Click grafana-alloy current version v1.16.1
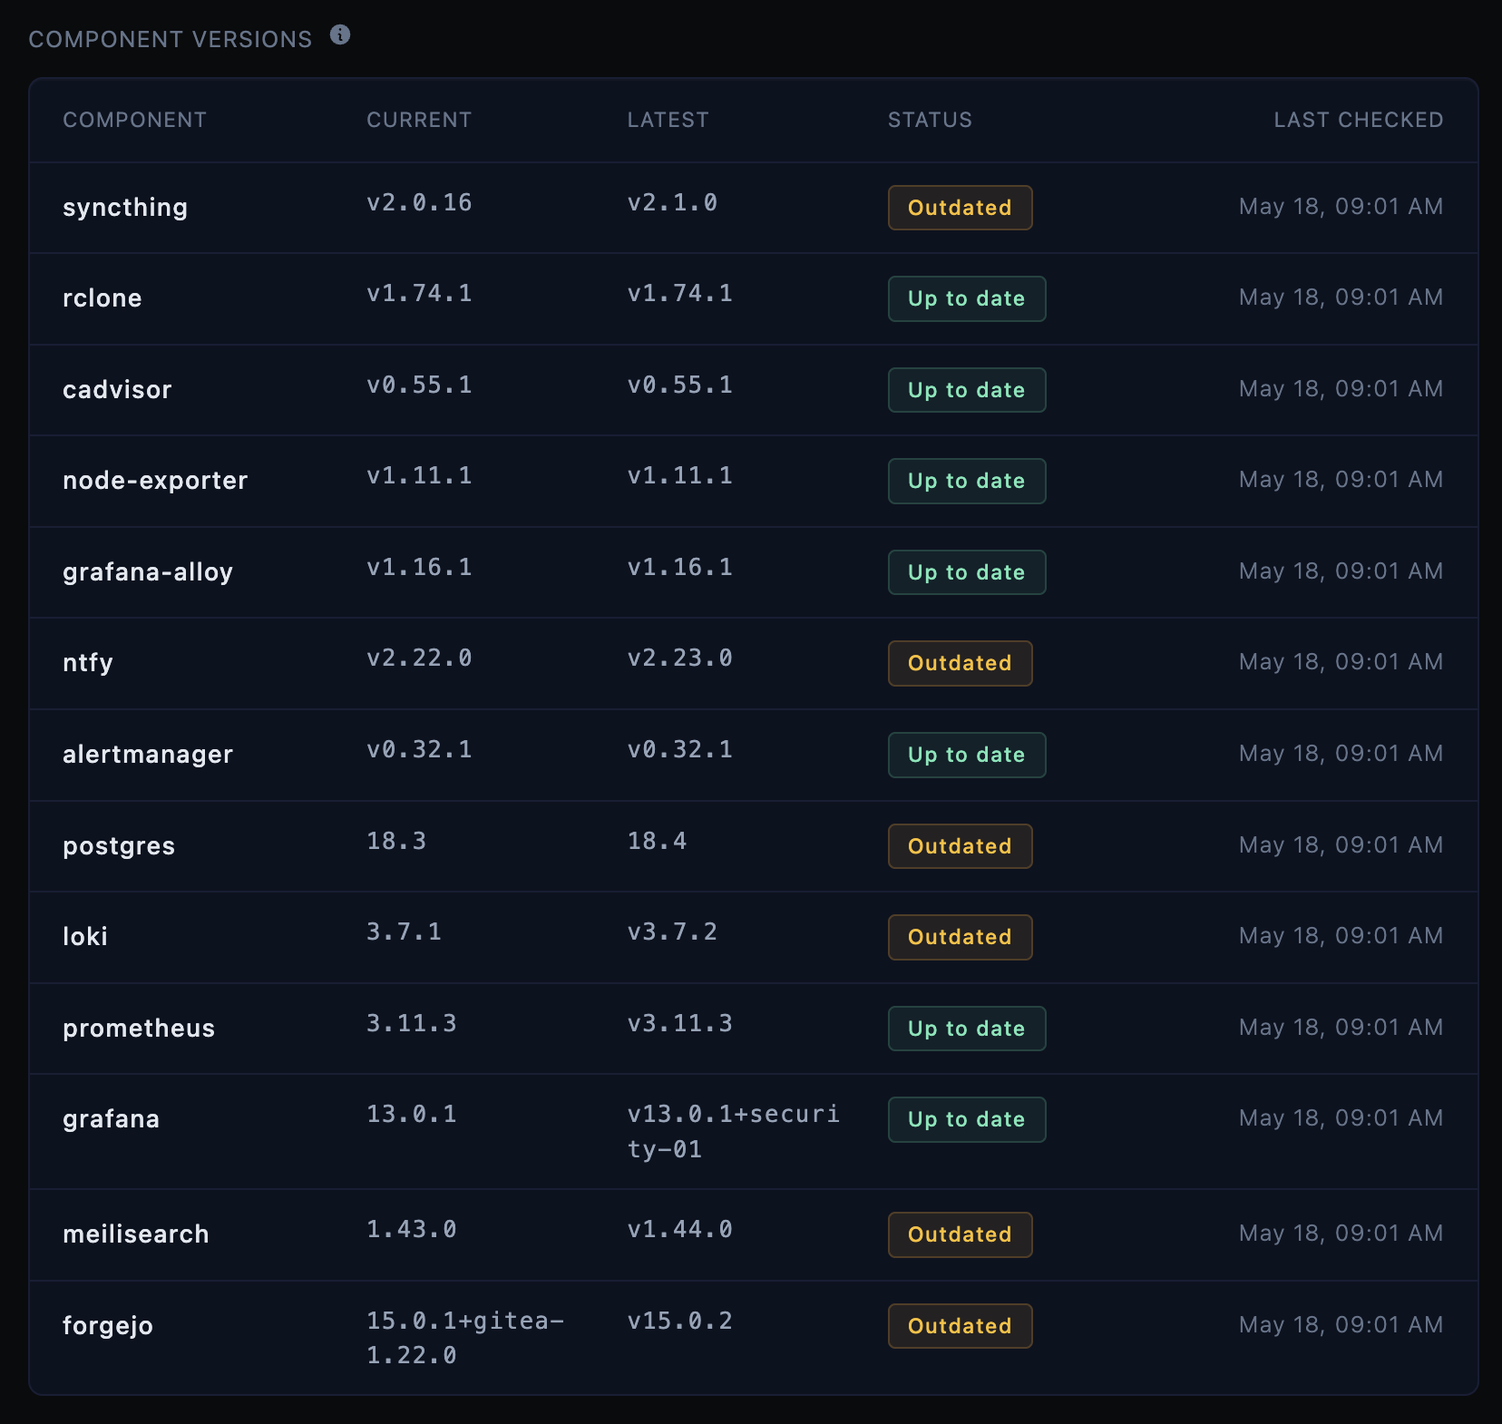Image resolution: width=1502 pixels, height=1424 pixels. pyautogui.click(x=419, y=567)
